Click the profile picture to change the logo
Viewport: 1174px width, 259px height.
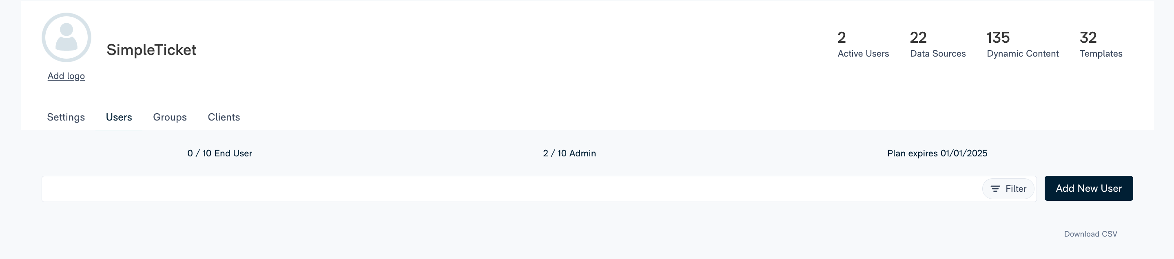point(66,37)
